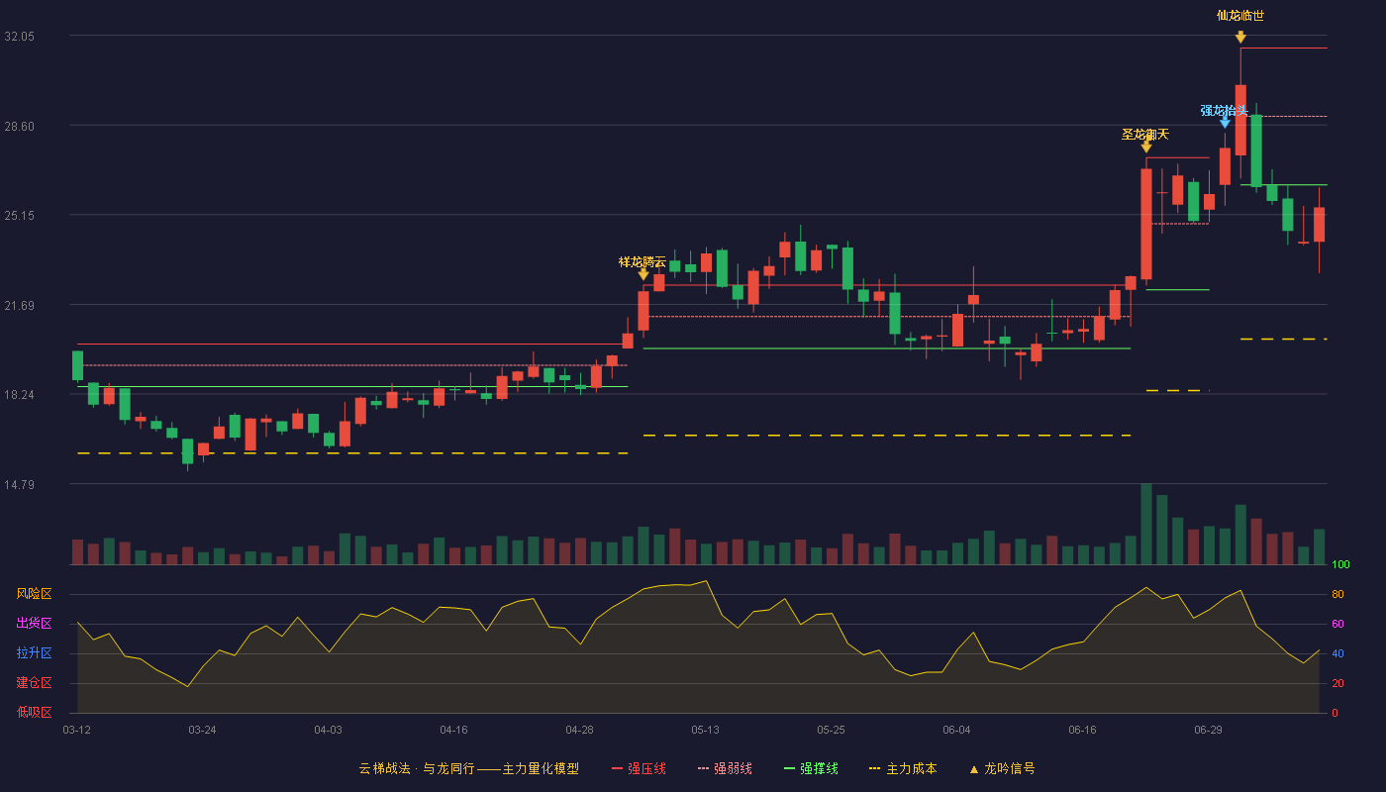The image size is (1386, 792).
Task: Click the 18.24 price axis label
Action: click(x=20, y=394)
